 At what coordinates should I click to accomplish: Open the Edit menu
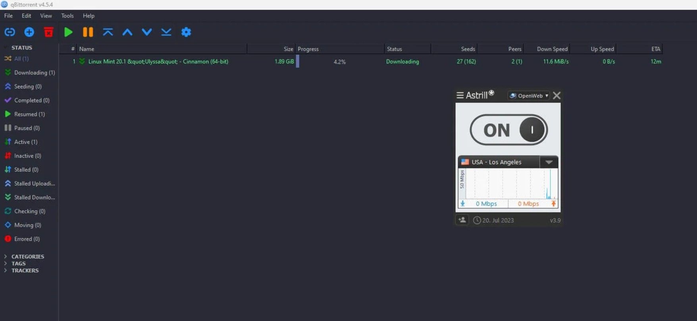pos(26,16)
